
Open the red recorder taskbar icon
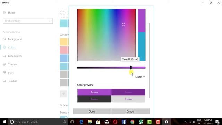point(158,122)
